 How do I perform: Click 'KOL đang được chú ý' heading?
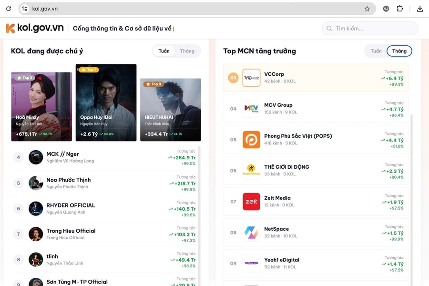coord(47,51)
